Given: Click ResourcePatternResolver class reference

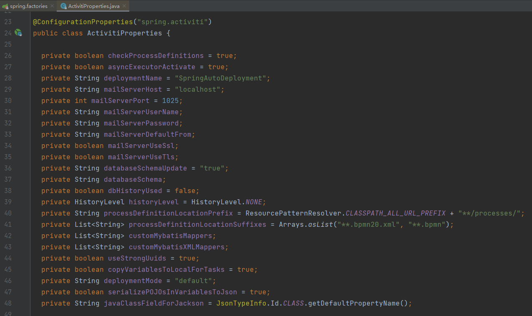Looking at the screenshot, I should 294,213.
